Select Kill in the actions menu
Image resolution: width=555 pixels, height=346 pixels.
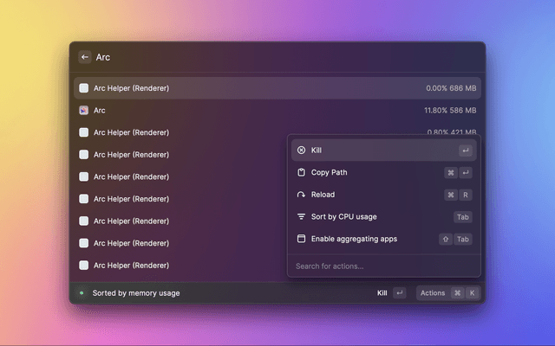pos(384,150)
